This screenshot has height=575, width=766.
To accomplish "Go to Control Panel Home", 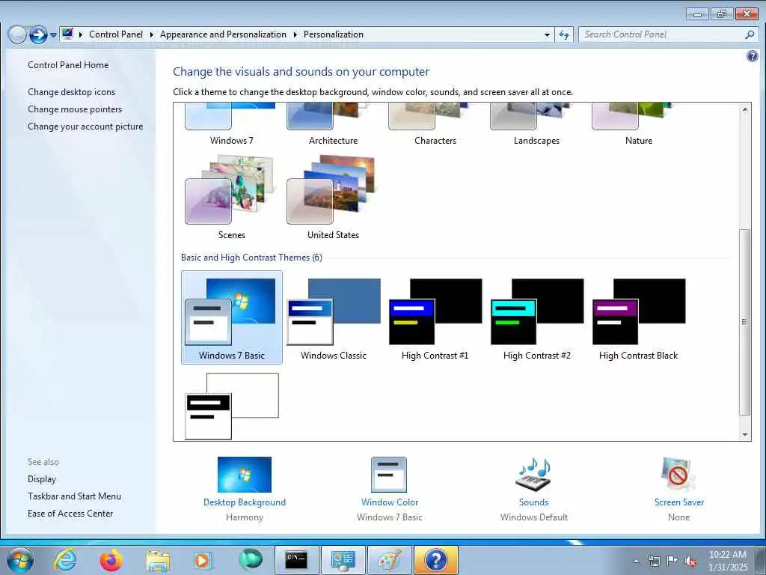I will (68, 65).
